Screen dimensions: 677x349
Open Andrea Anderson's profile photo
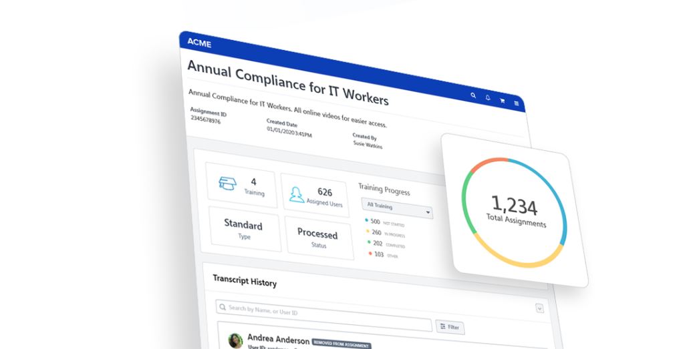235,340
